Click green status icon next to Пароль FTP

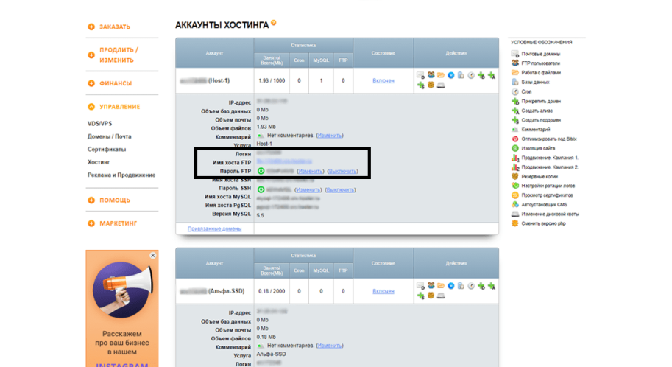tap(261, 171)
